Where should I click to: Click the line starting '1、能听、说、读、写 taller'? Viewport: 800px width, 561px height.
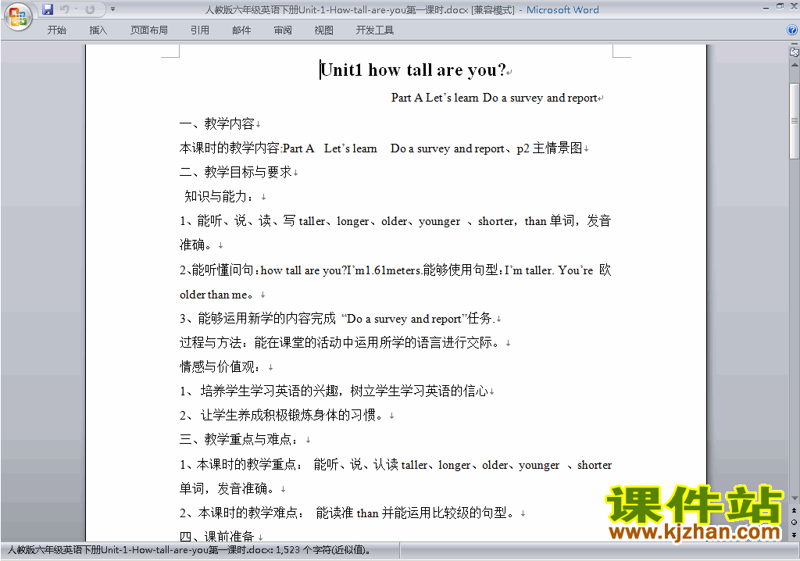click(x=395, y=221)
